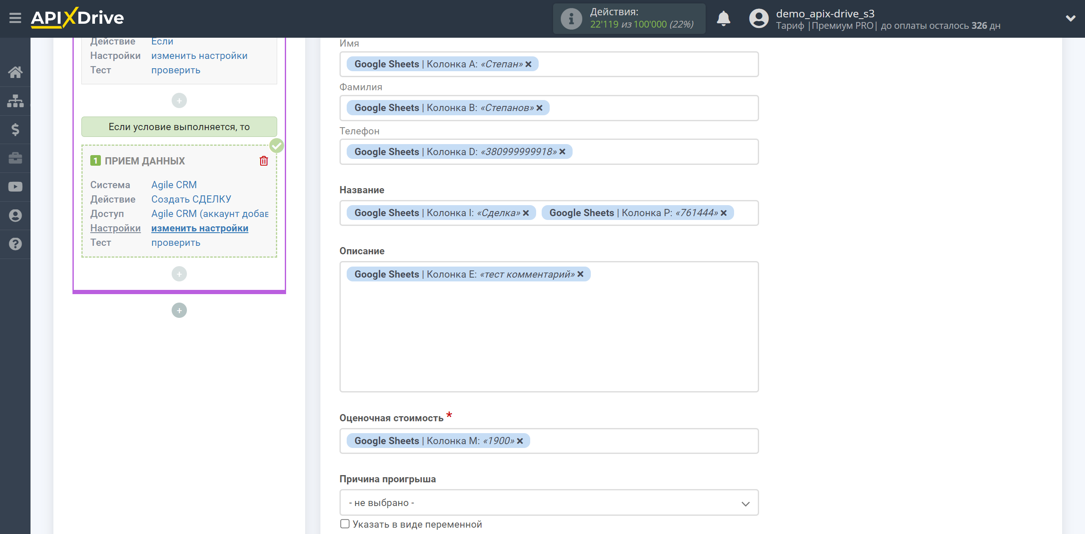Click the actions info icon

point(571,19)
